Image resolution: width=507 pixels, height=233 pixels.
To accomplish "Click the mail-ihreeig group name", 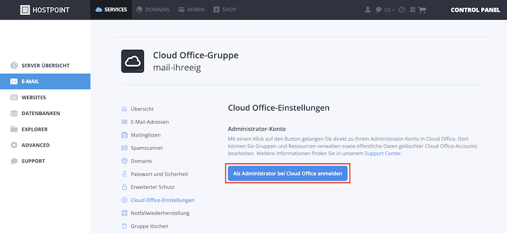I will [177, 68].
